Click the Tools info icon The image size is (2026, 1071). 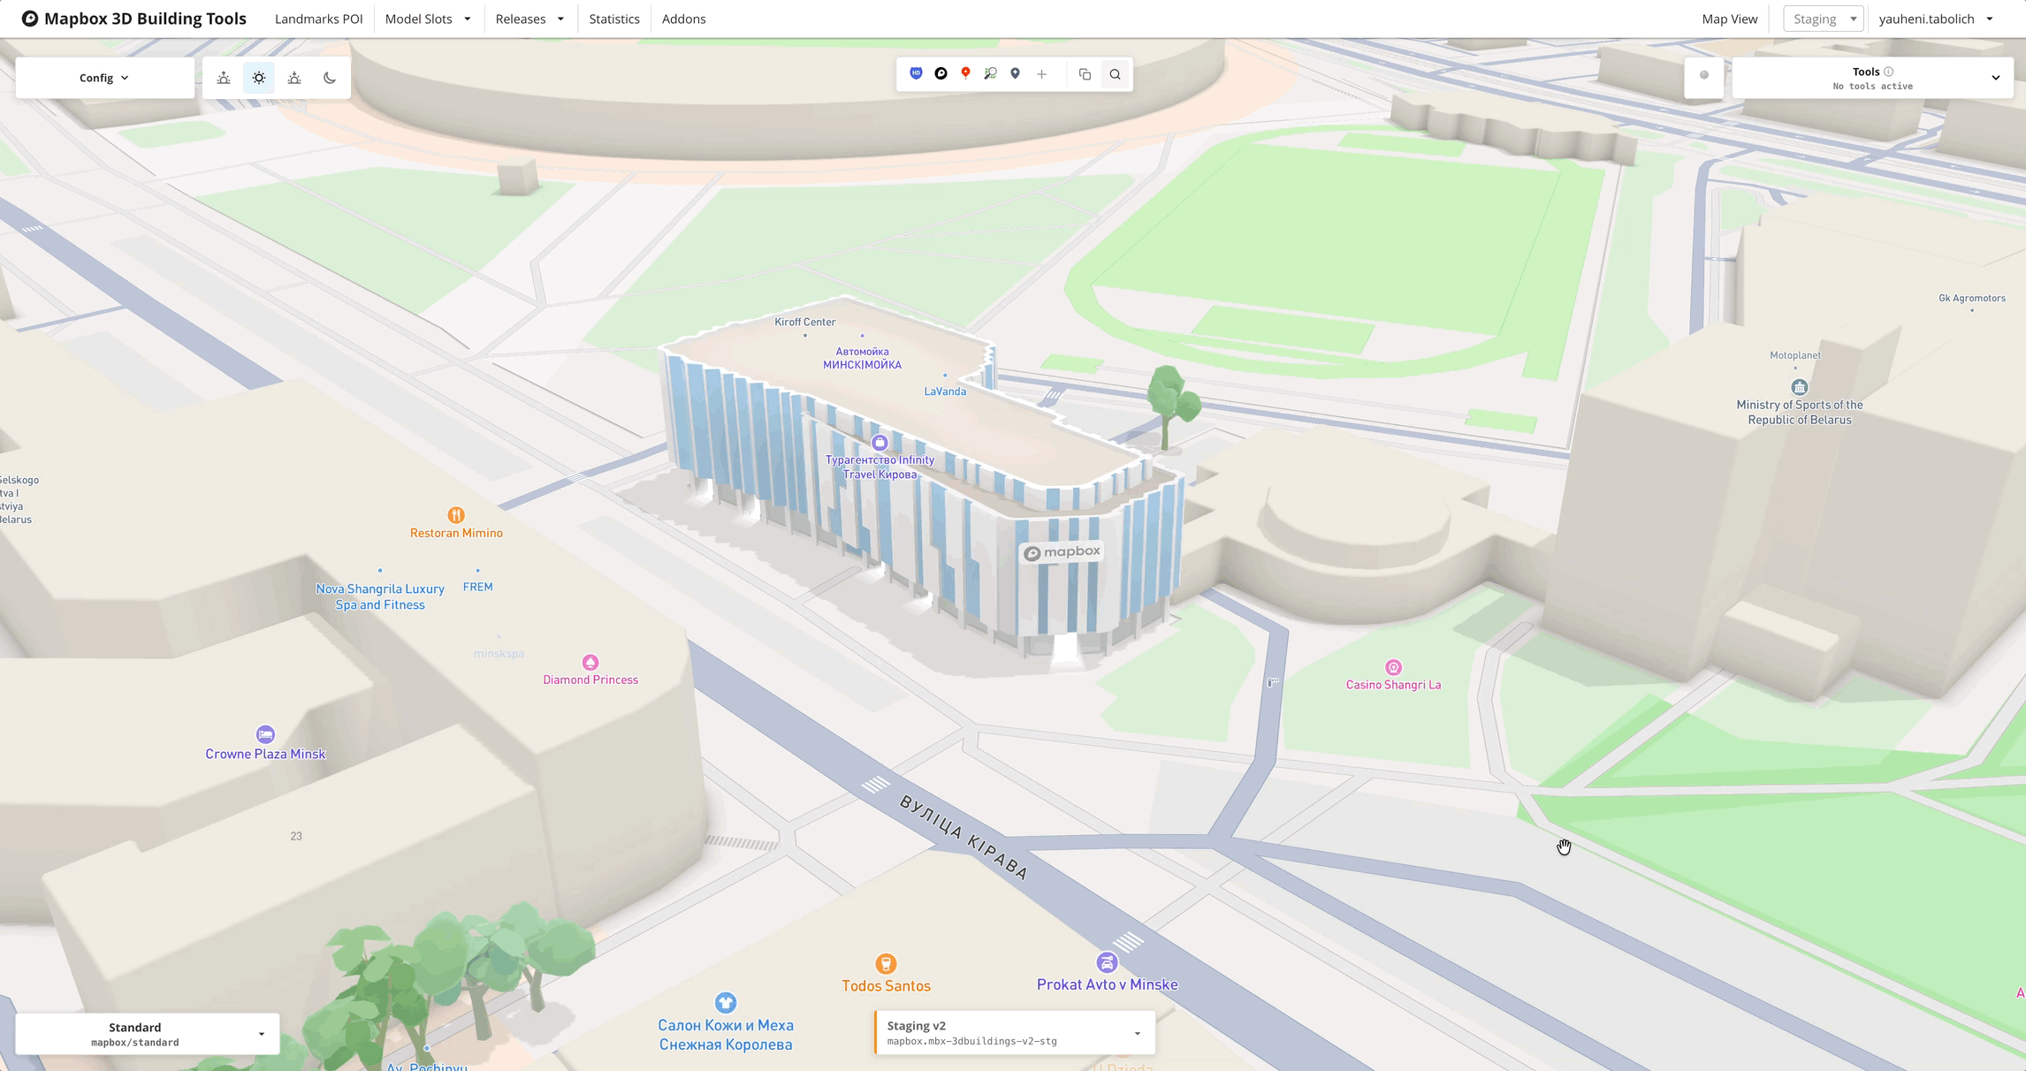(x=1888, y=72)
